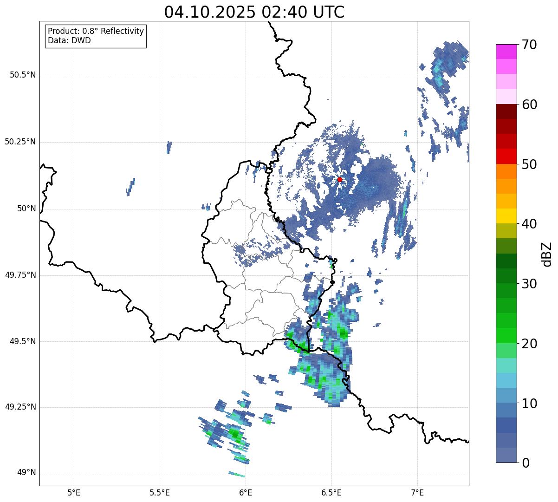Click the colorbar 70 tick label
Screen dimensions: 558x502
point(529,45)
